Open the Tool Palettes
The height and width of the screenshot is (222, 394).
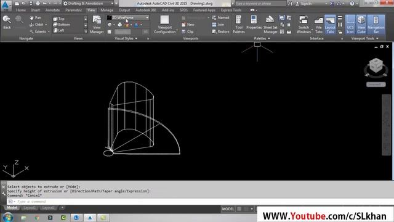[x=238, y=25]
